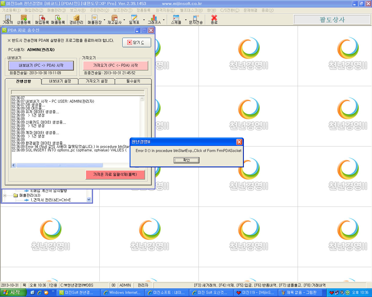The width and height of the screenshot is (372, 297).
Task: Open the 재고실사 toolbar icon
Action: 115,20
